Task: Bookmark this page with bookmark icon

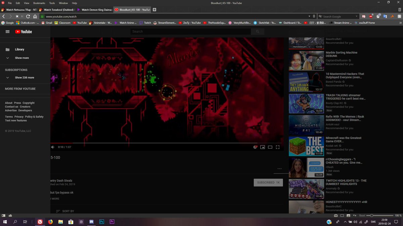Action: point(314,16)
